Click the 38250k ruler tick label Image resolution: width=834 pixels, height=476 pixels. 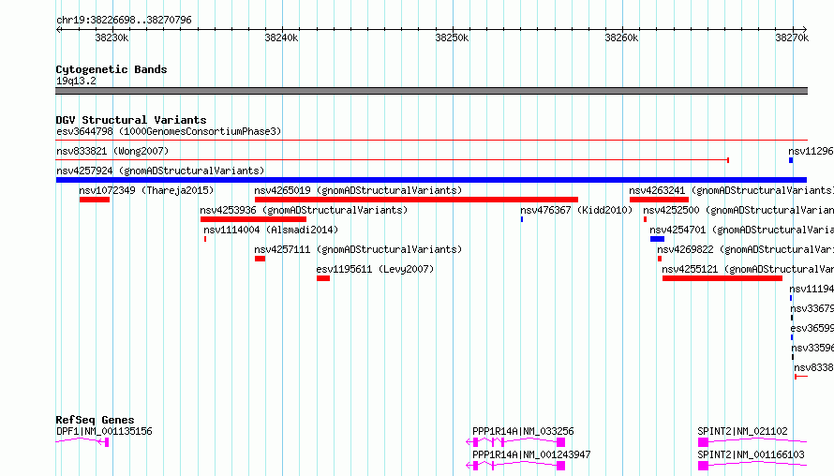tap(452, 37)
